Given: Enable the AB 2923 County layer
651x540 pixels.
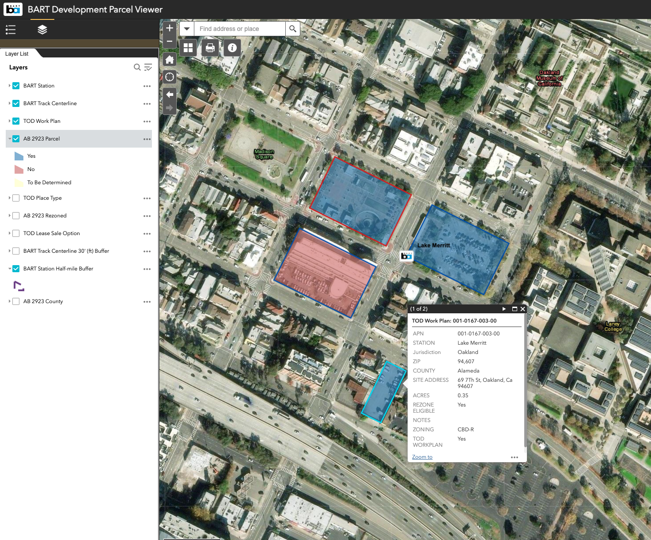Looking at the screenshot, I should 16,301.
